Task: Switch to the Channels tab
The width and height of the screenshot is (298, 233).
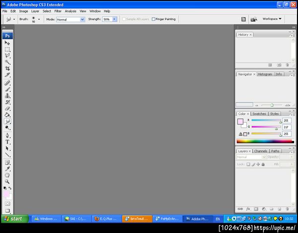Action: pyautogui.click(x=261, y=151)
